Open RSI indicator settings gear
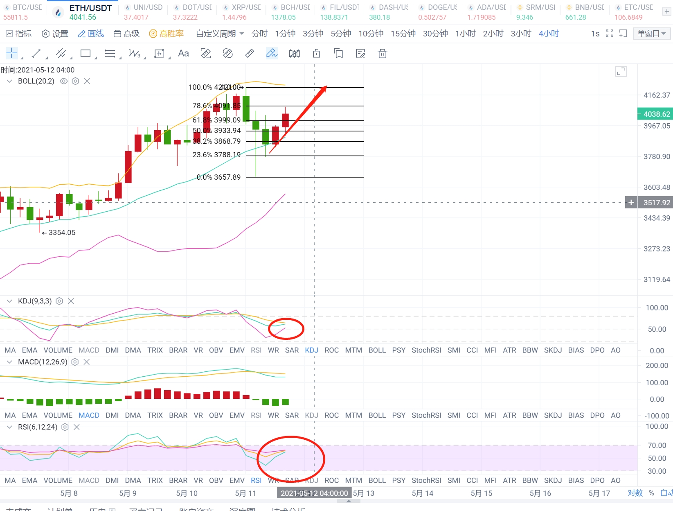Screen dimensions: 673x511 coord(65,427)
